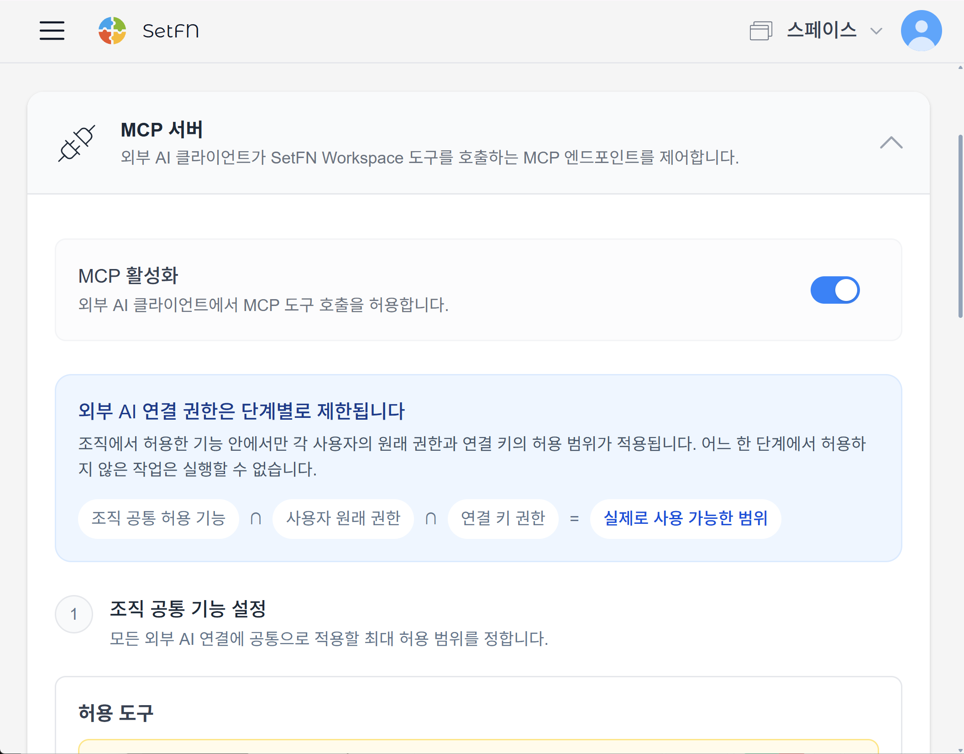
Task: Click the 조직 공통 기능 설정 heading
Action: pos(188,609)
